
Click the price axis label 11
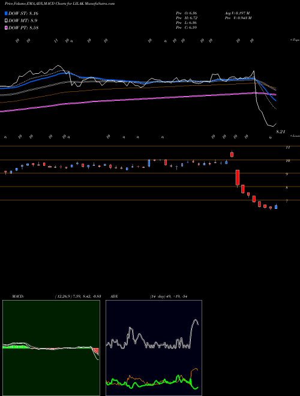coord(287,148)
